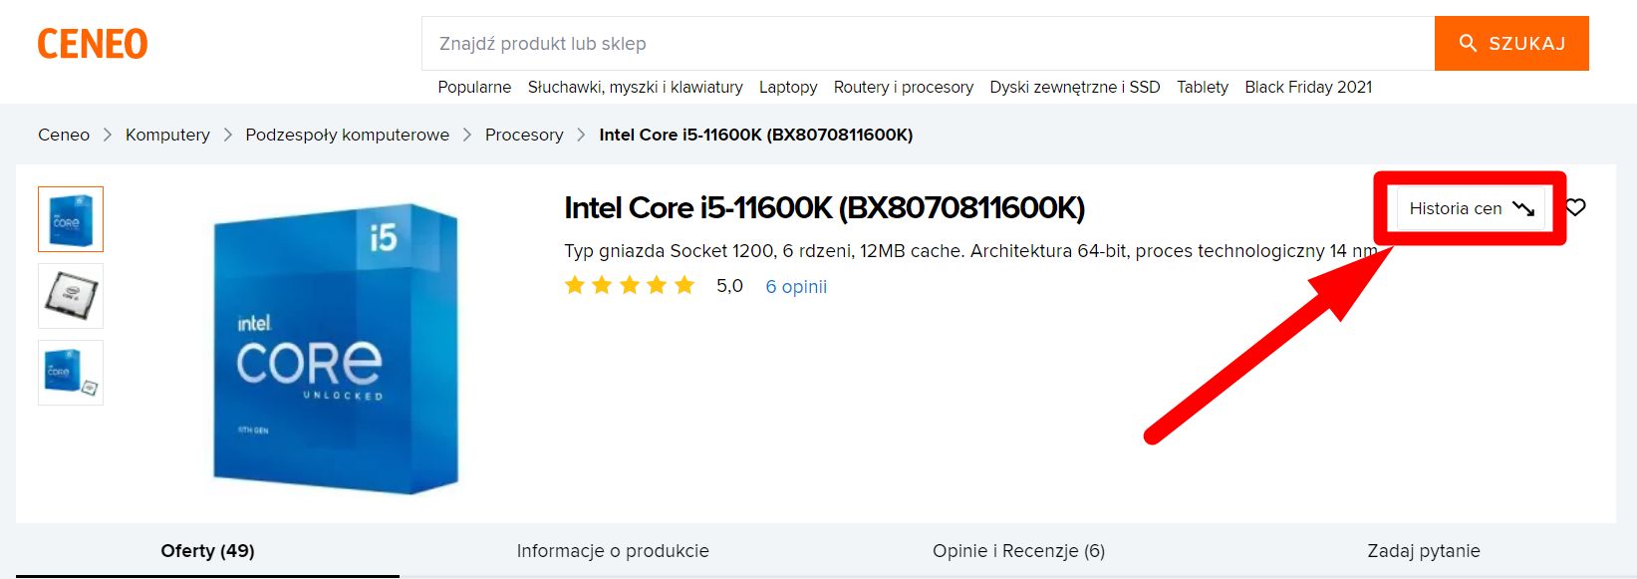Focus the product search input field
1637x579 pixels.
(927, 44)
